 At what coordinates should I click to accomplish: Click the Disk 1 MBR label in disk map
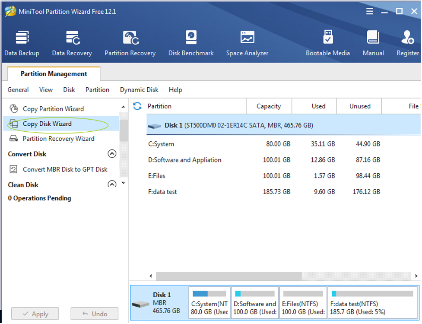pos(166,303)
